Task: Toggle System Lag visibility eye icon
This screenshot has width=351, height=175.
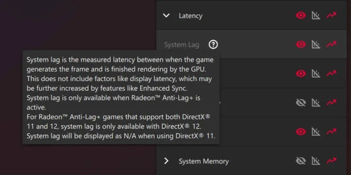Action: pyautogui.click(x=301, y=44)
